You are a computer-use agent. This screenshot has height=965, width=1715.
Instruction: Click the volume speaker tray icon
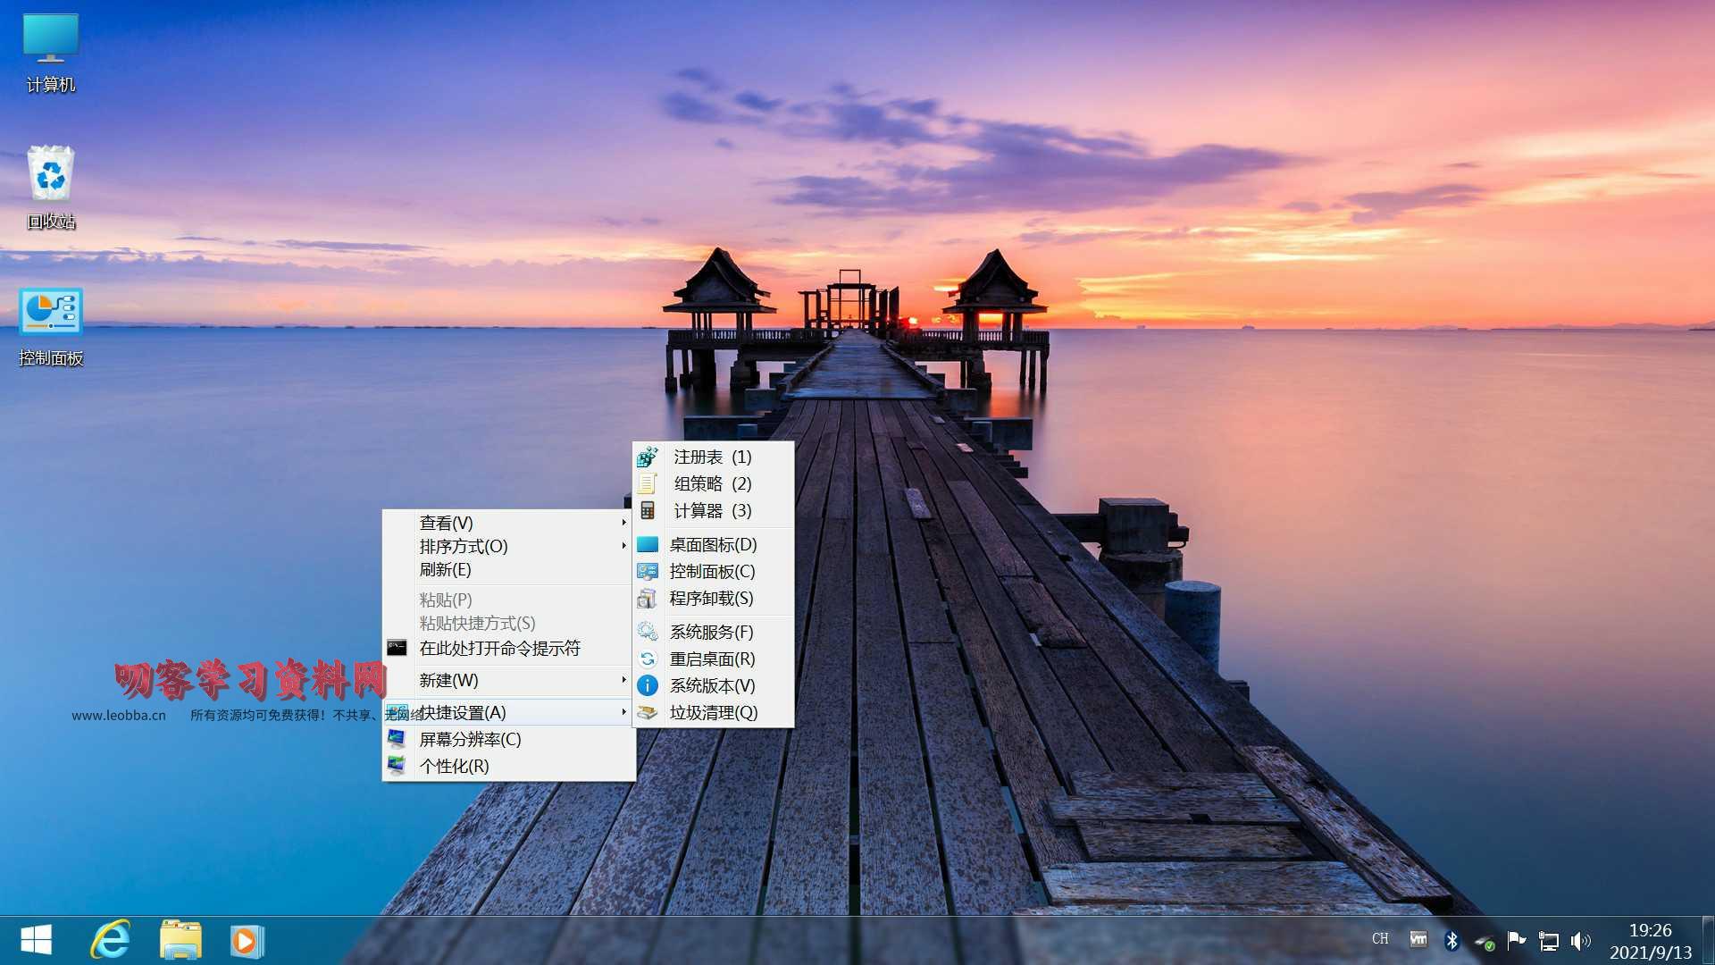click(x=1580, y=940)
